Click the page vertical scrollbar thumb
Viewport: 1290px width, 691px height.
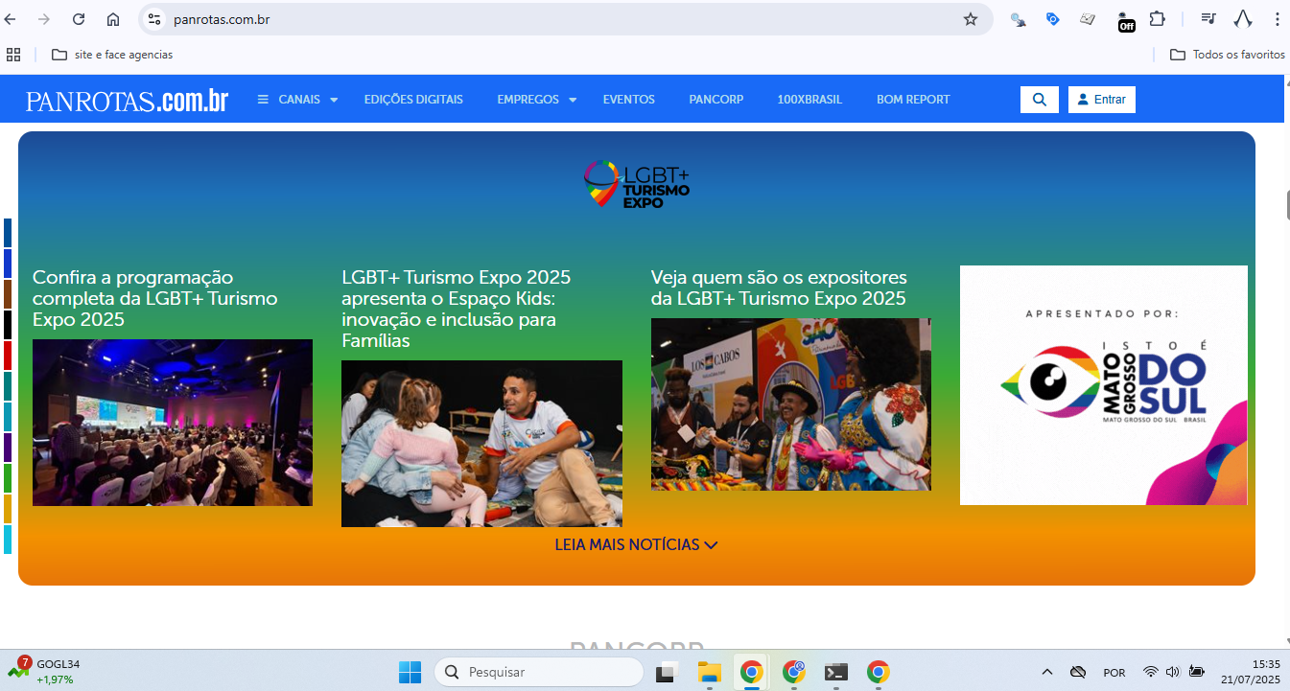tap(1287, 205)
